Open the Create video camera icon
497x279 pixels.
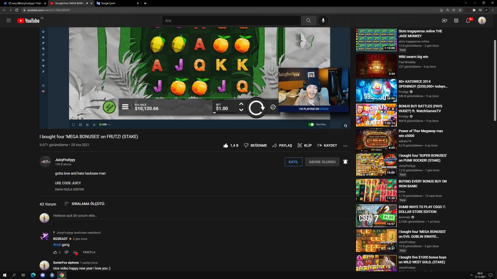pyautogui.click(x=444, y=20)
